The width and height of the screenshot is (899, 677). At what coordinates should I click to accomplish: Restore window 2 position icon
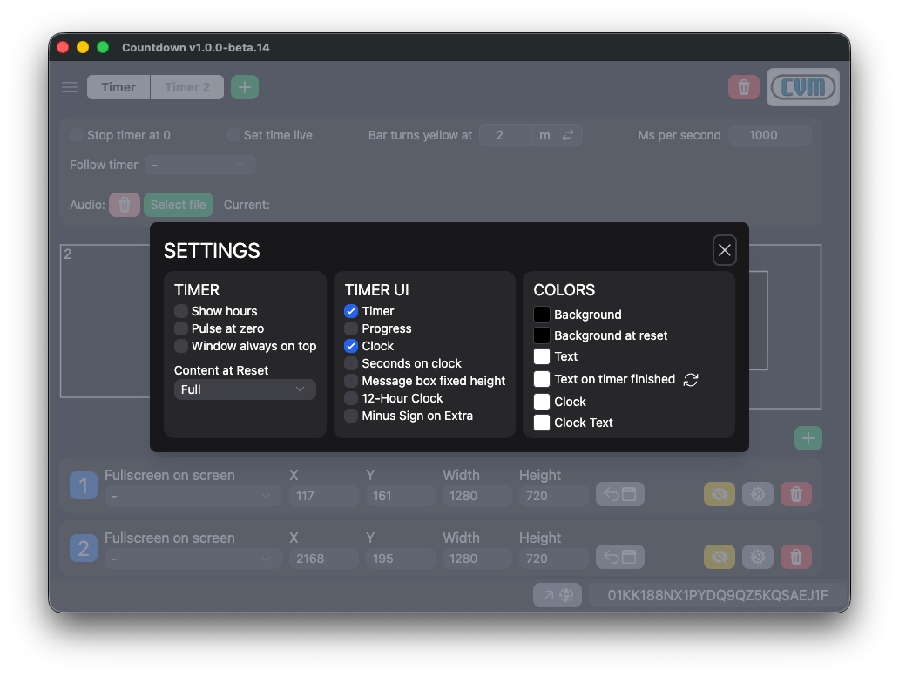click(619, 557)
